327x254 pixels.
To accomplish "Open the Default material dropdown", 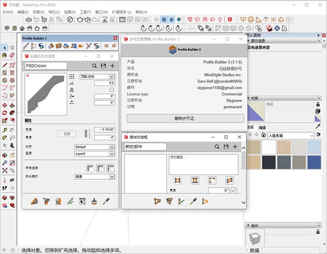I will pos(94,147).
